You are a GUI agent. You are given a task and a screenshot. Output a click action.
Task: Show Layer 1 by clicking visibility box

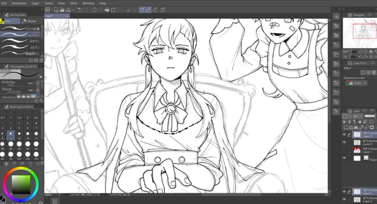(344, 150)
